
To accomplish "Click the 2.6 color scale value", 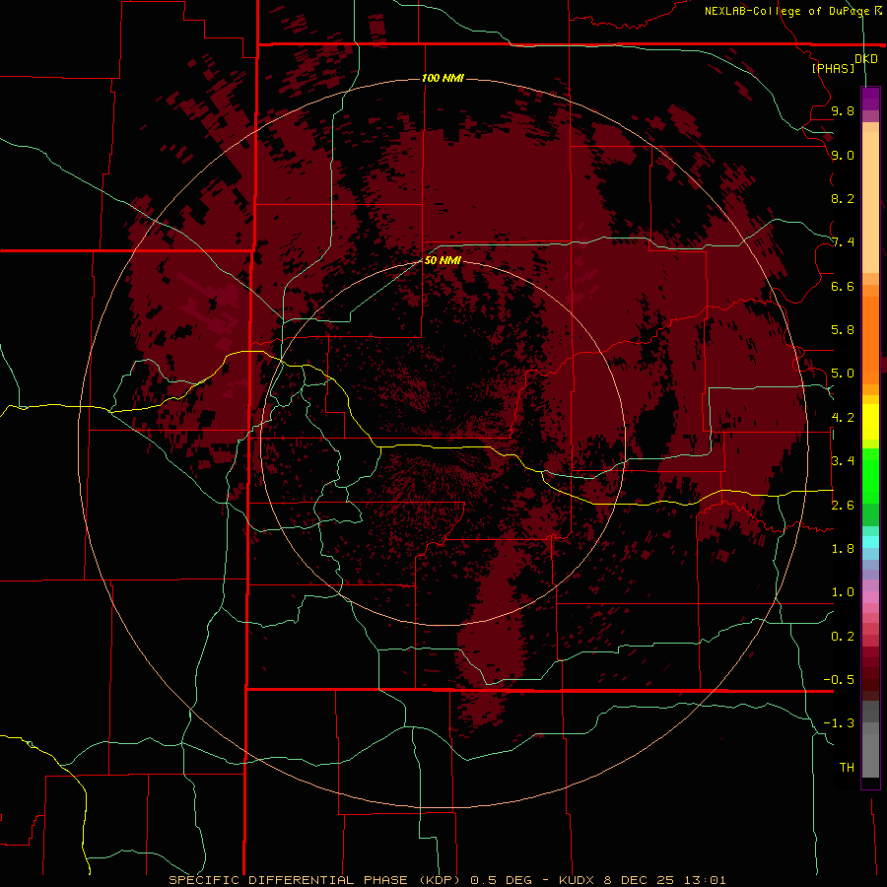I will click(843, 506).
